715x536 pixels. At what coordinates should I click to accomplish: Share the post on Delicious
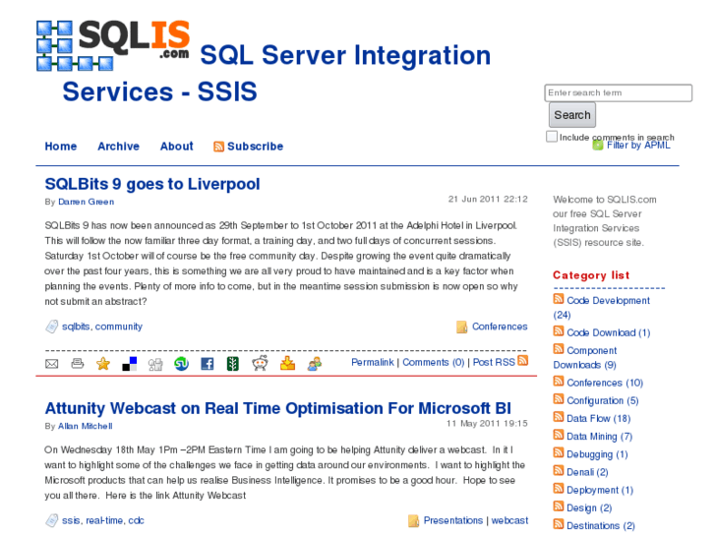(x=130, y=364)
